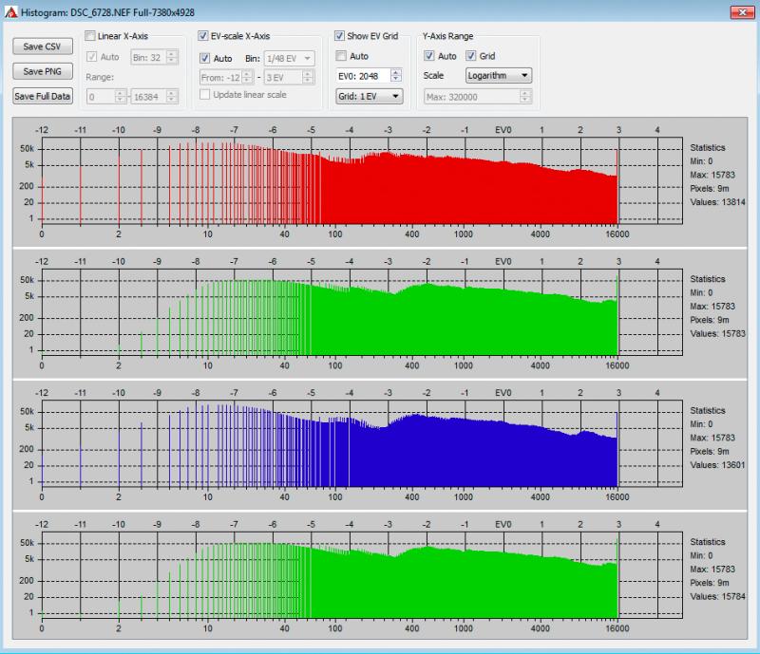Click the Max 320000 spinner arrows
Viewport: 760px width, 654px height.
tap(525, 97)
